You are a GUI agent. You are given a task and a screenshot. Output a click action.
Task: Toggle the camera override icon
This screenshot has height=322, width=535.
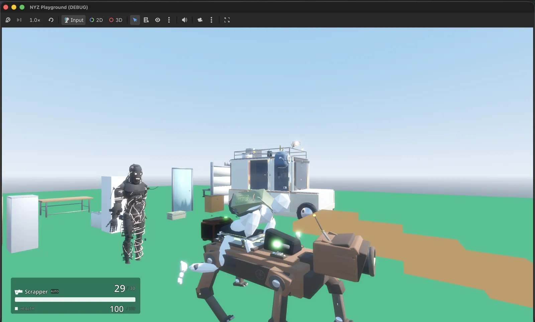[x=200, y=20]
